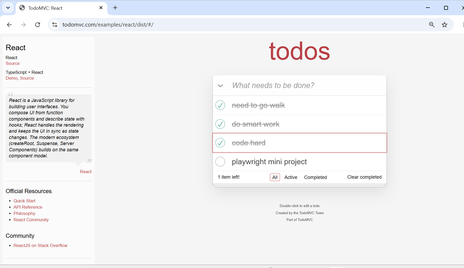The height and width of the screenshot is (268, 464).
Task: Open the Philosophy link
Action: (x=24, y=213)
